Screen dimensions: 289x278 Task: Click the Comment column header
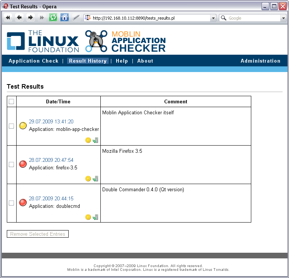pyautogui.click(x=176, y=101)
